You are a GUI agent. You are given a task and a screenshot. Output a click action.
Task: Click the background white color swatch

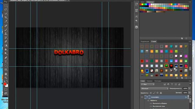(x=7, y=86)
